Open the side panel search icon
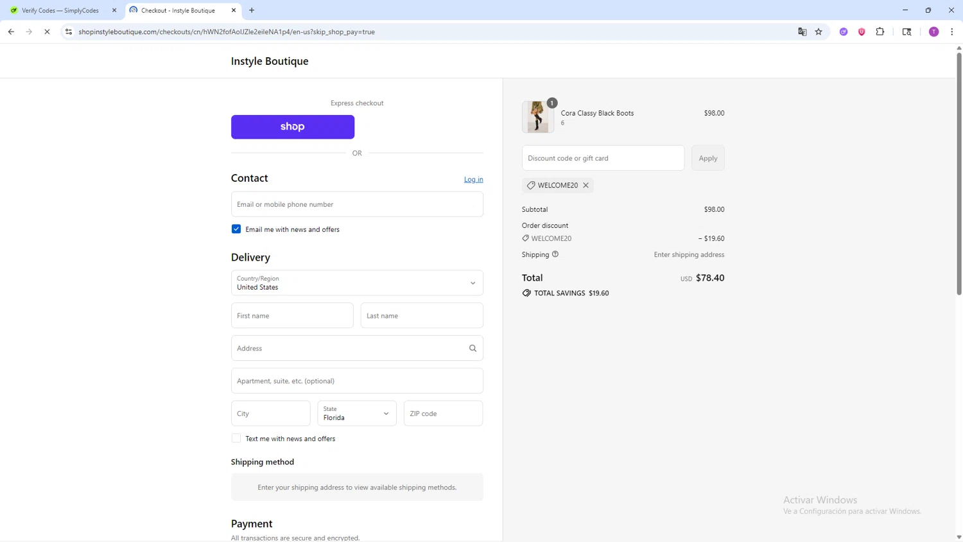This screenshot has height=542, width=963. (x=907, y=31)
